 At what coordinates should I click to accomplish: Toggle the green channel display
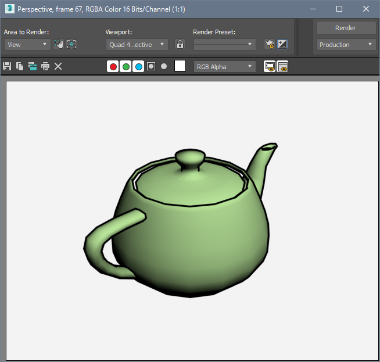coord(126,66)
